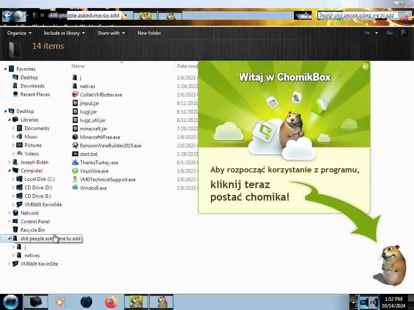Select the Minecraft4Free.exe block icon
The height and width of the screenshot is (310, 414).
point(75,137)
